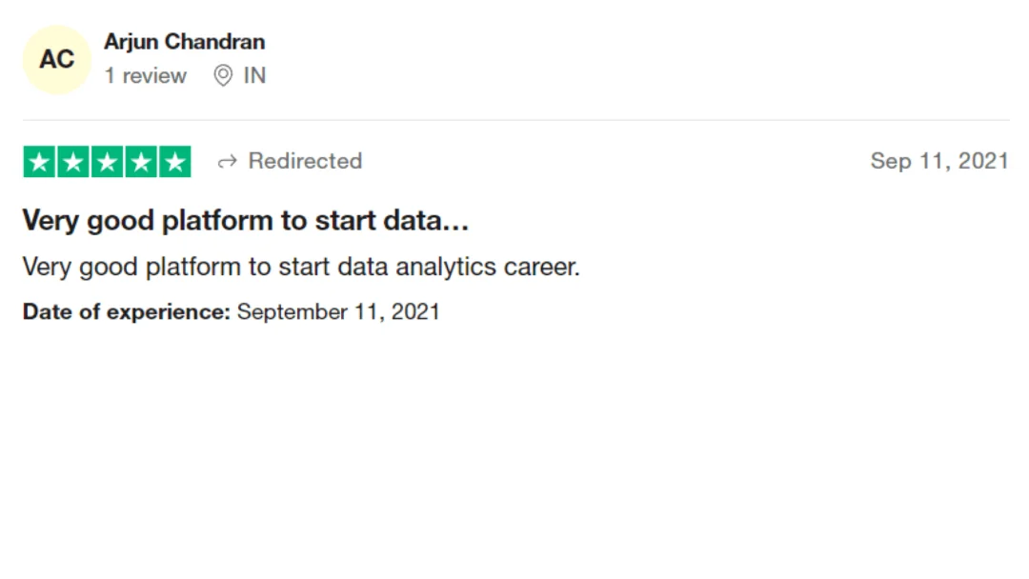The height and width of the screenshot is (579, 1029).
Task: Click the IN country label
Action: (254, 75)
